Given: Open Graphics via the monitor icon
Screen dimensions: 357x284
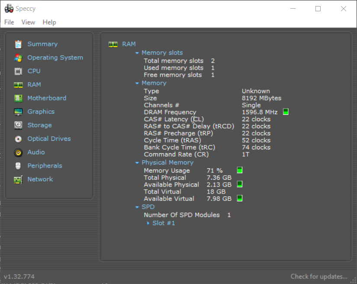Looking at the screenshot, I should [18, 112].
